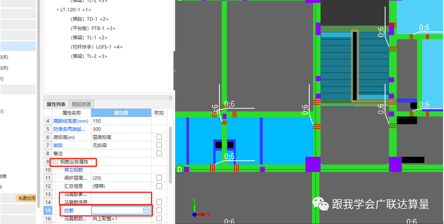Edit the 150 value for 踢脚线高度
This screenshot has width=444, height=224.
(121, 121)
